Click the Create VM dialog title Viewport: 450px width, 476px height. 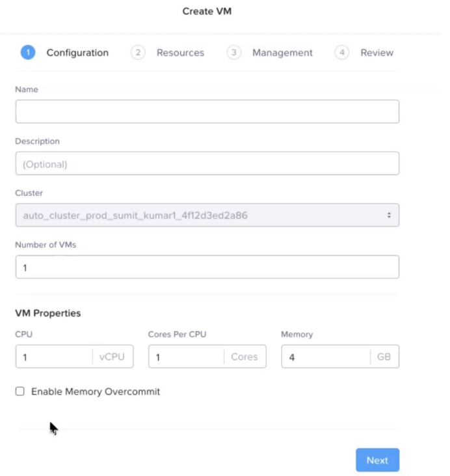pyautogui.click(x=207, y=11)
